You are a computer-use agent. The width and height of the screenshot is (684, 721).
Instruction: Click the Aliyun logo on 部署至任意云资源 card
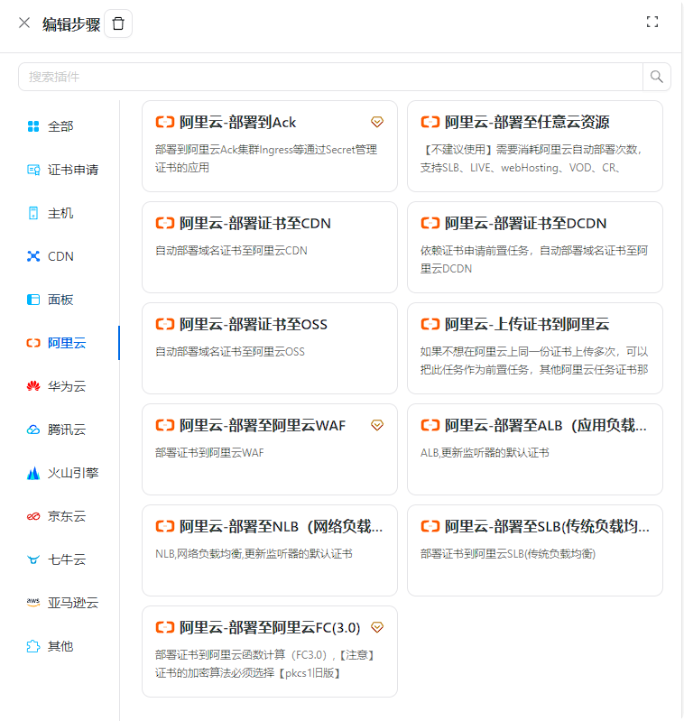point(430,123)
